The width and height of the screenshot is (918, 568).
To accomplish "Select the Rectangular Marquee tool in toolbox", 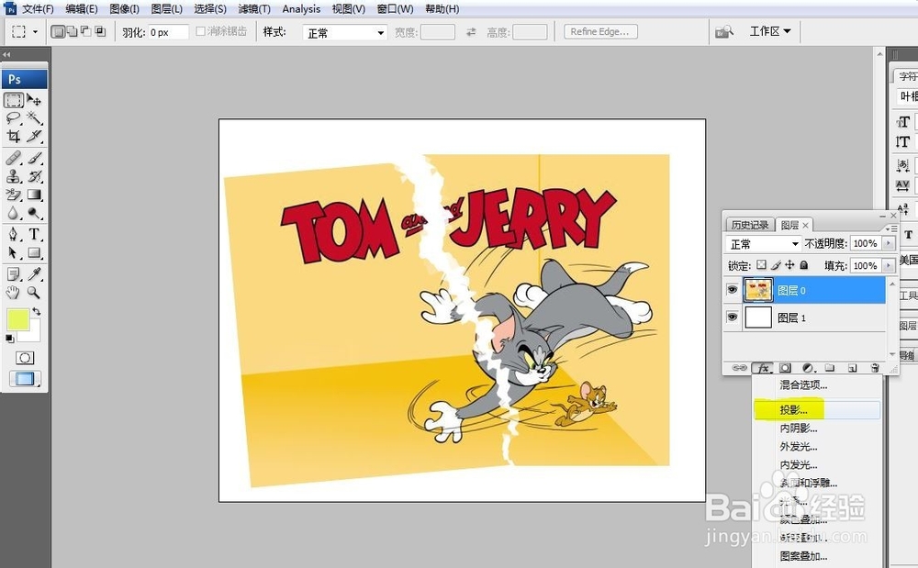I will [14, 100].
